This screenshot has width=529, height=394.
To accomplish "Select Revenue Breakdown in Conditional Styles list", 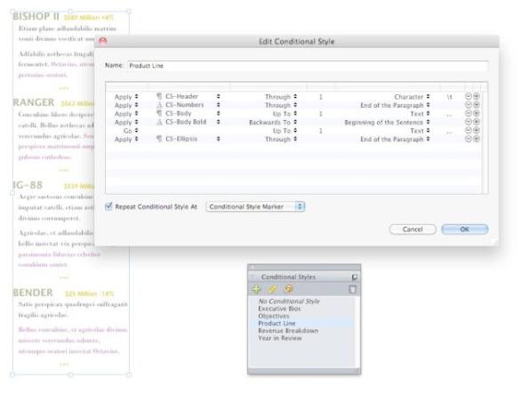I will pyautogui.click(x=288, y=331).
